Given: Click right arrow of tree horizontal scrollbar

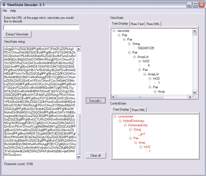Looking at the screenshot, I should (x=190, y=97).
